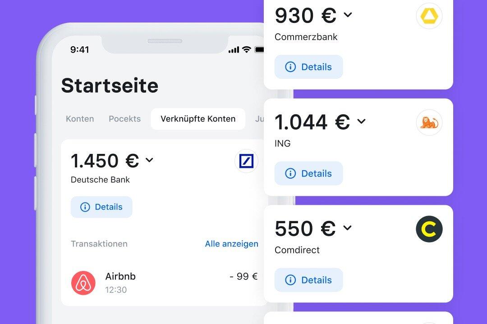Tap the Deutsche Bank logo icon
Viewport: 487px width, 324px height.
tap(246, 161)
